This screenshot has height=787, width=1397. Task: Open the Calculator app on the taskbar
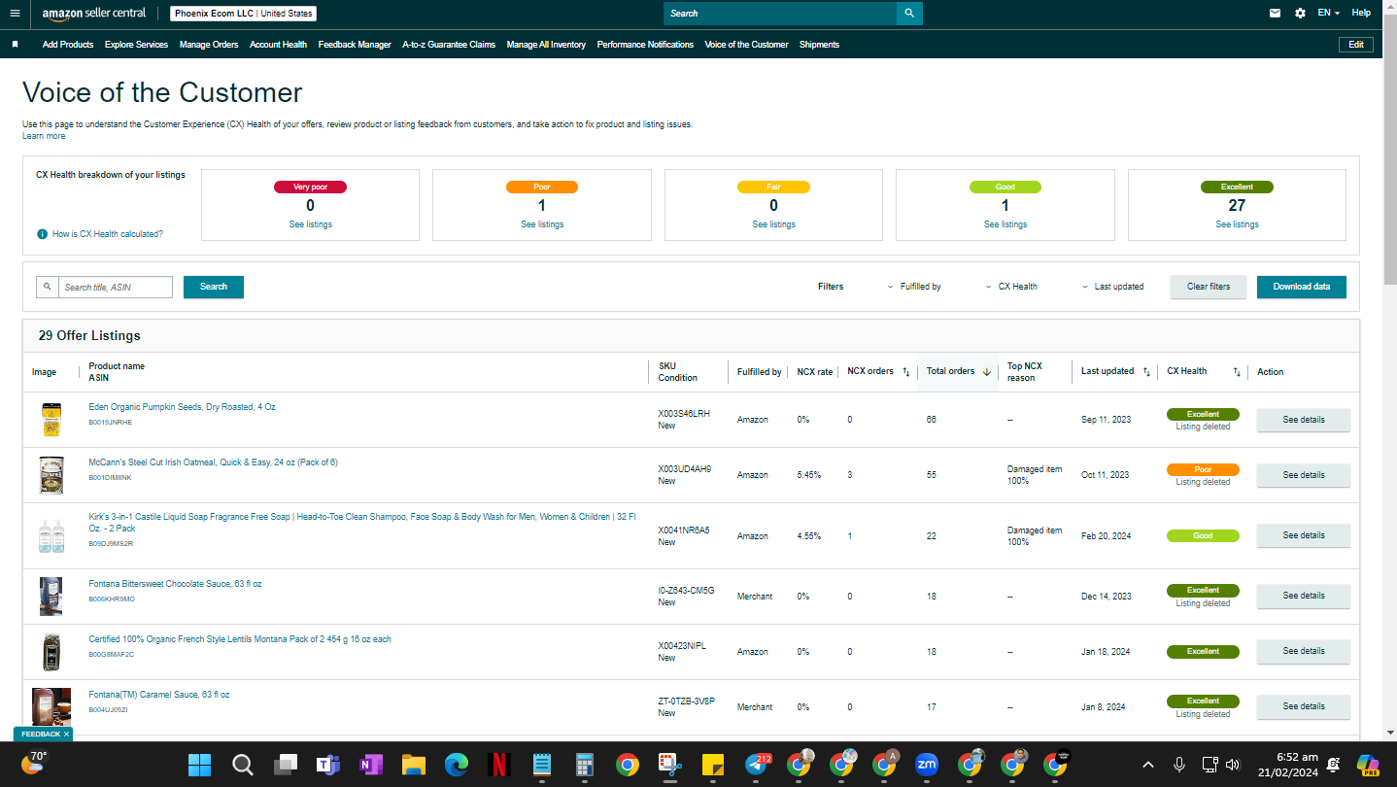click(x=585, y=765)
